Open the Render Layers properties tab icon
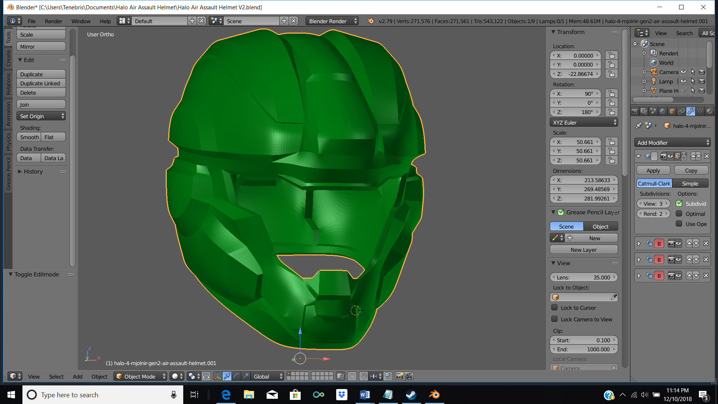 pos(644,111)
